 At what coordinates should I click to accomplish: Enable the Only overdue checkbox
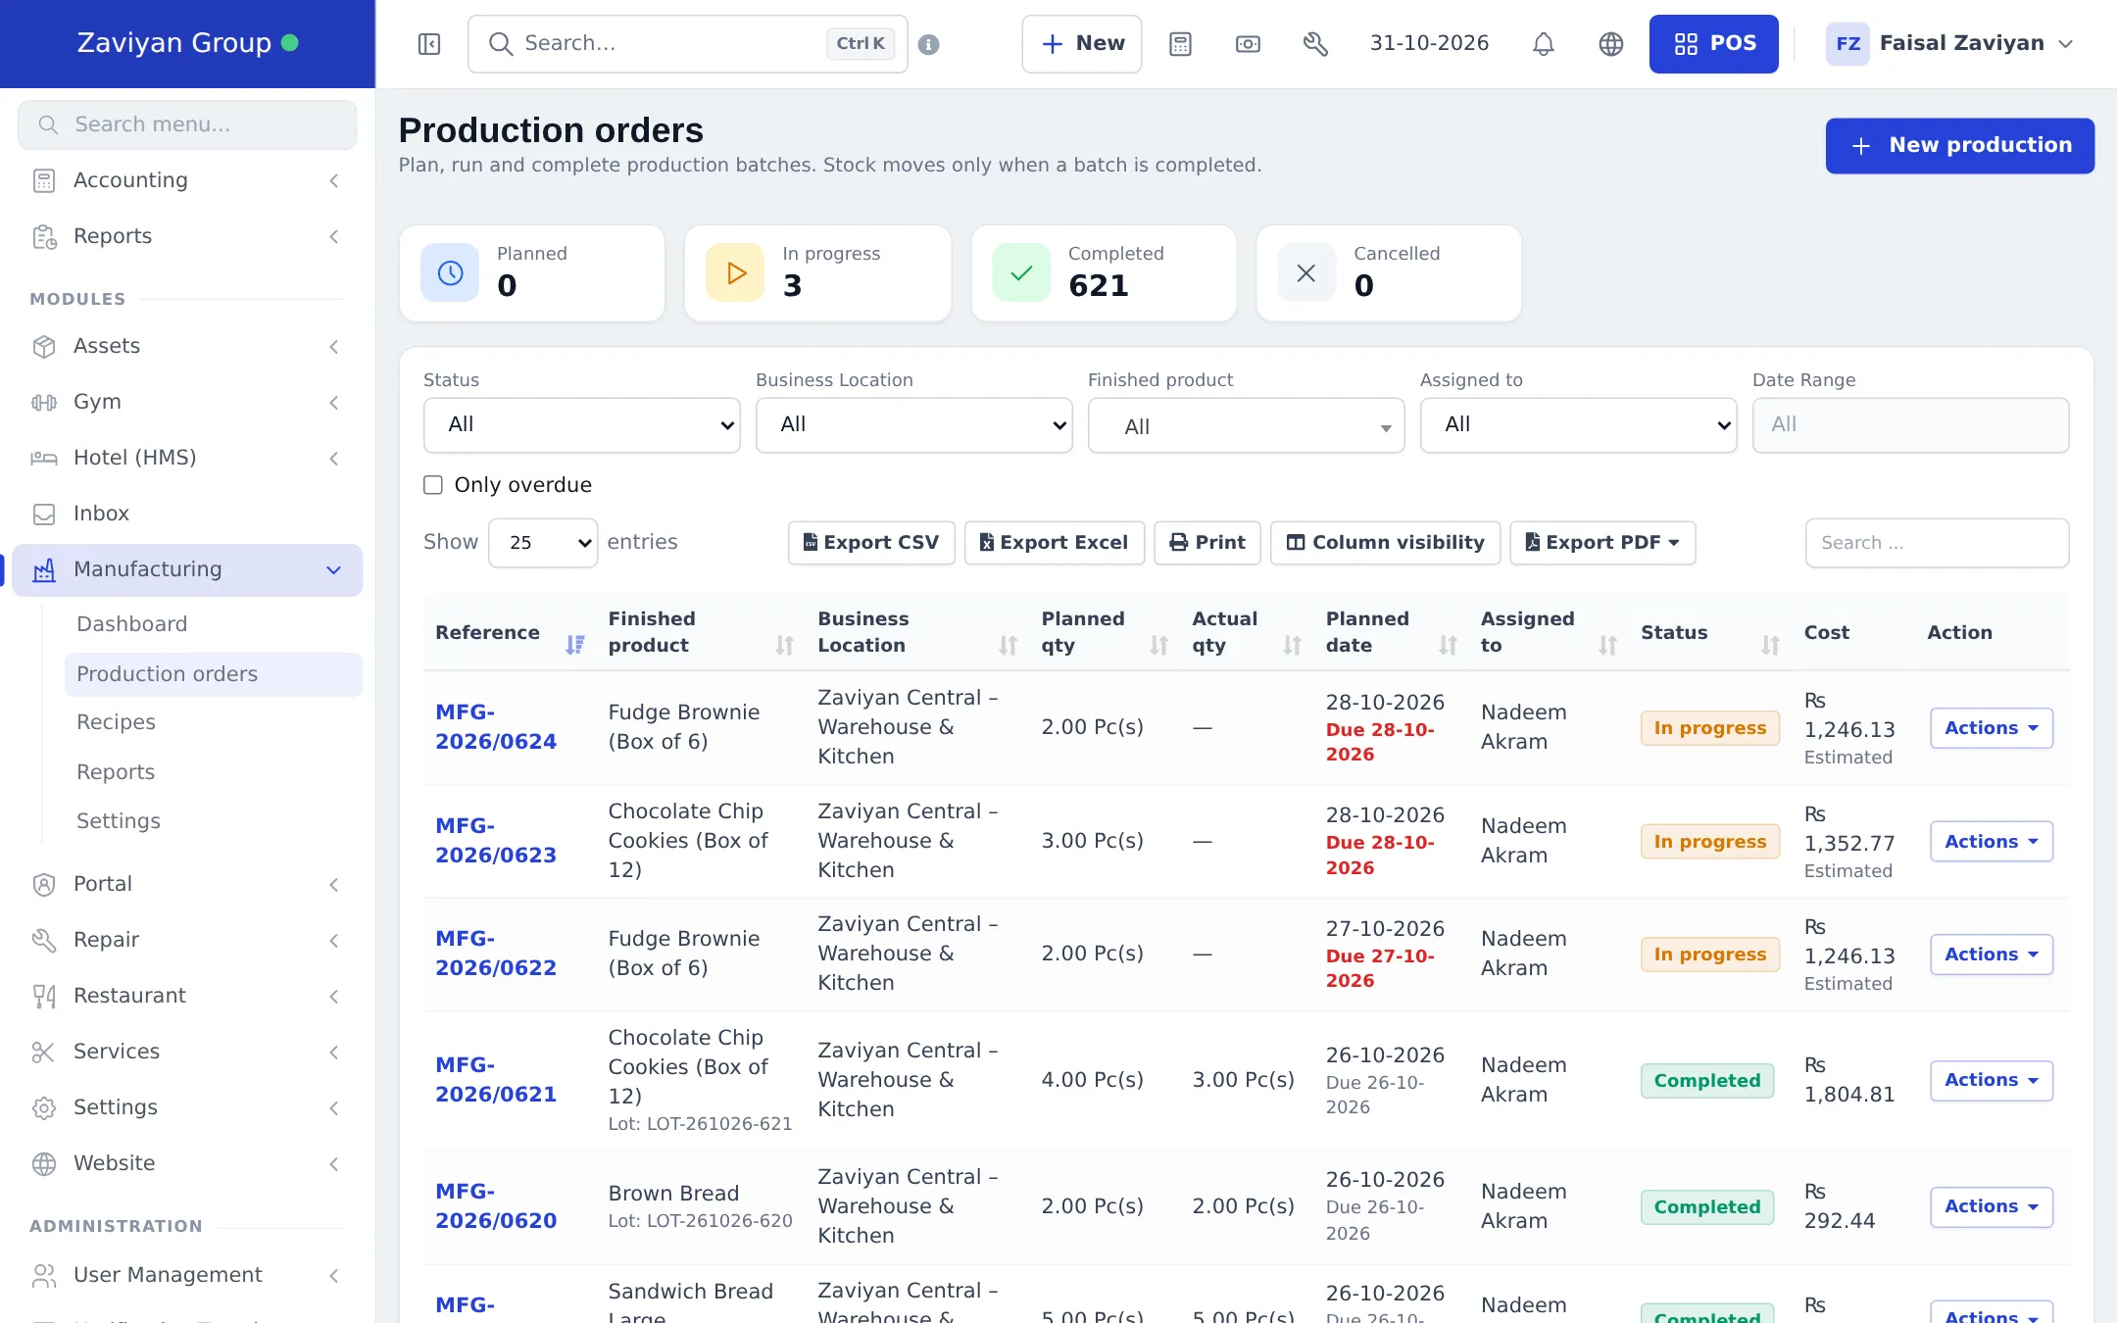point(433,485)
